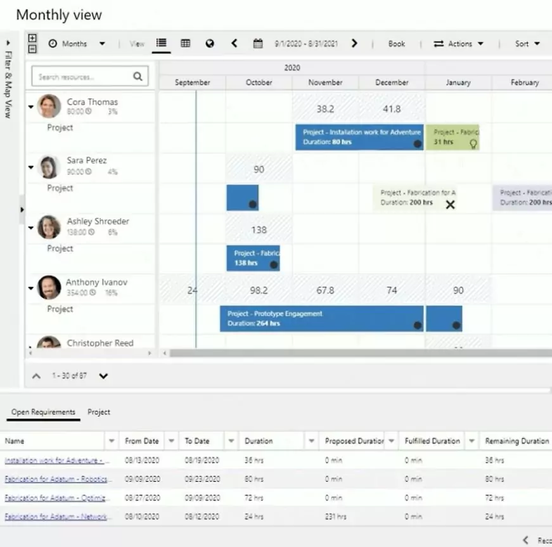This screenshot has height=547, width=552.
Task: Click the search magnifier icon
Action: (x=138, y=77)
